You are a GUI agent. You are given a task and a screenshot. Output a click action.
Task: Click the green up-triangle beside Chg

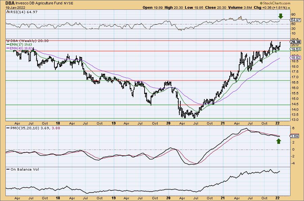[289, 8]
